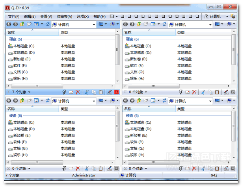This screenshot has width=242, height=187.
Task: Click red highlighted icon in top-left pane status
Action: [x=116, y=92]
